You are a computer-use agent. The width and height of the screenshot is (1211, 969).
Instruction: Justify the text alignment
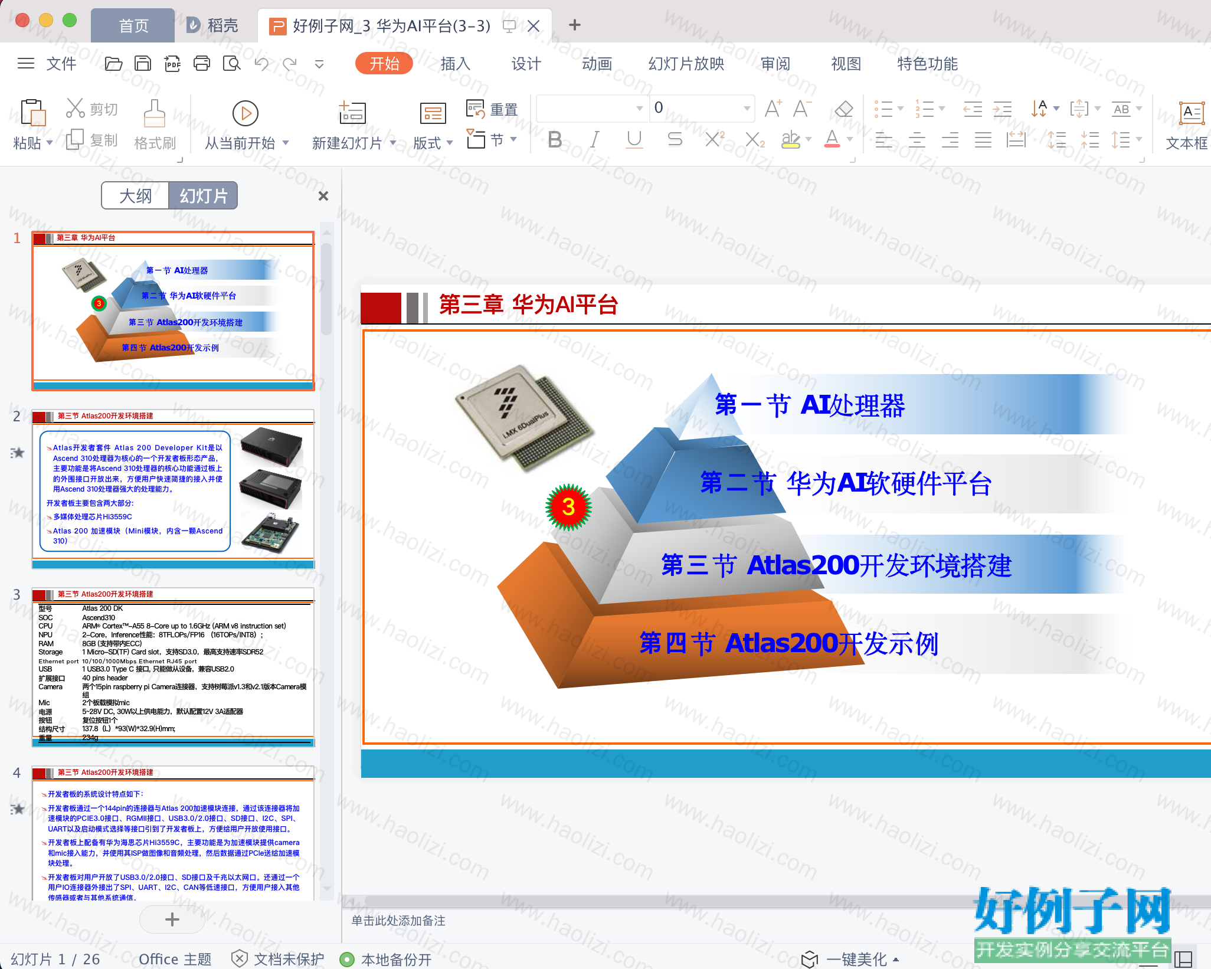click(x=983, y=140)
